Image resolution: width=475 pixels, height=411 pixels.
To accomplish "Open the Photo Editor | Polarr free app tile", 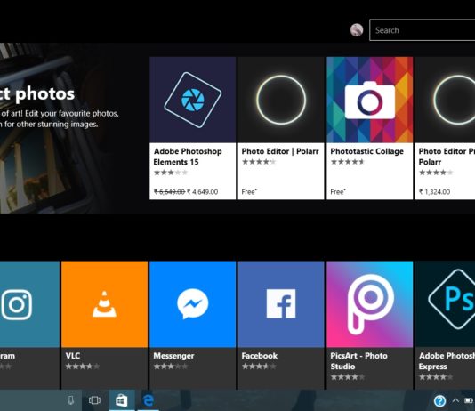I will [x=281, y=128].
